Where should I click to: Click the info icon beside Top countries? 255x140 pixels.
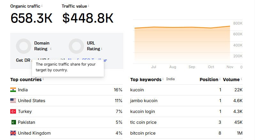(x=43, y=79)
